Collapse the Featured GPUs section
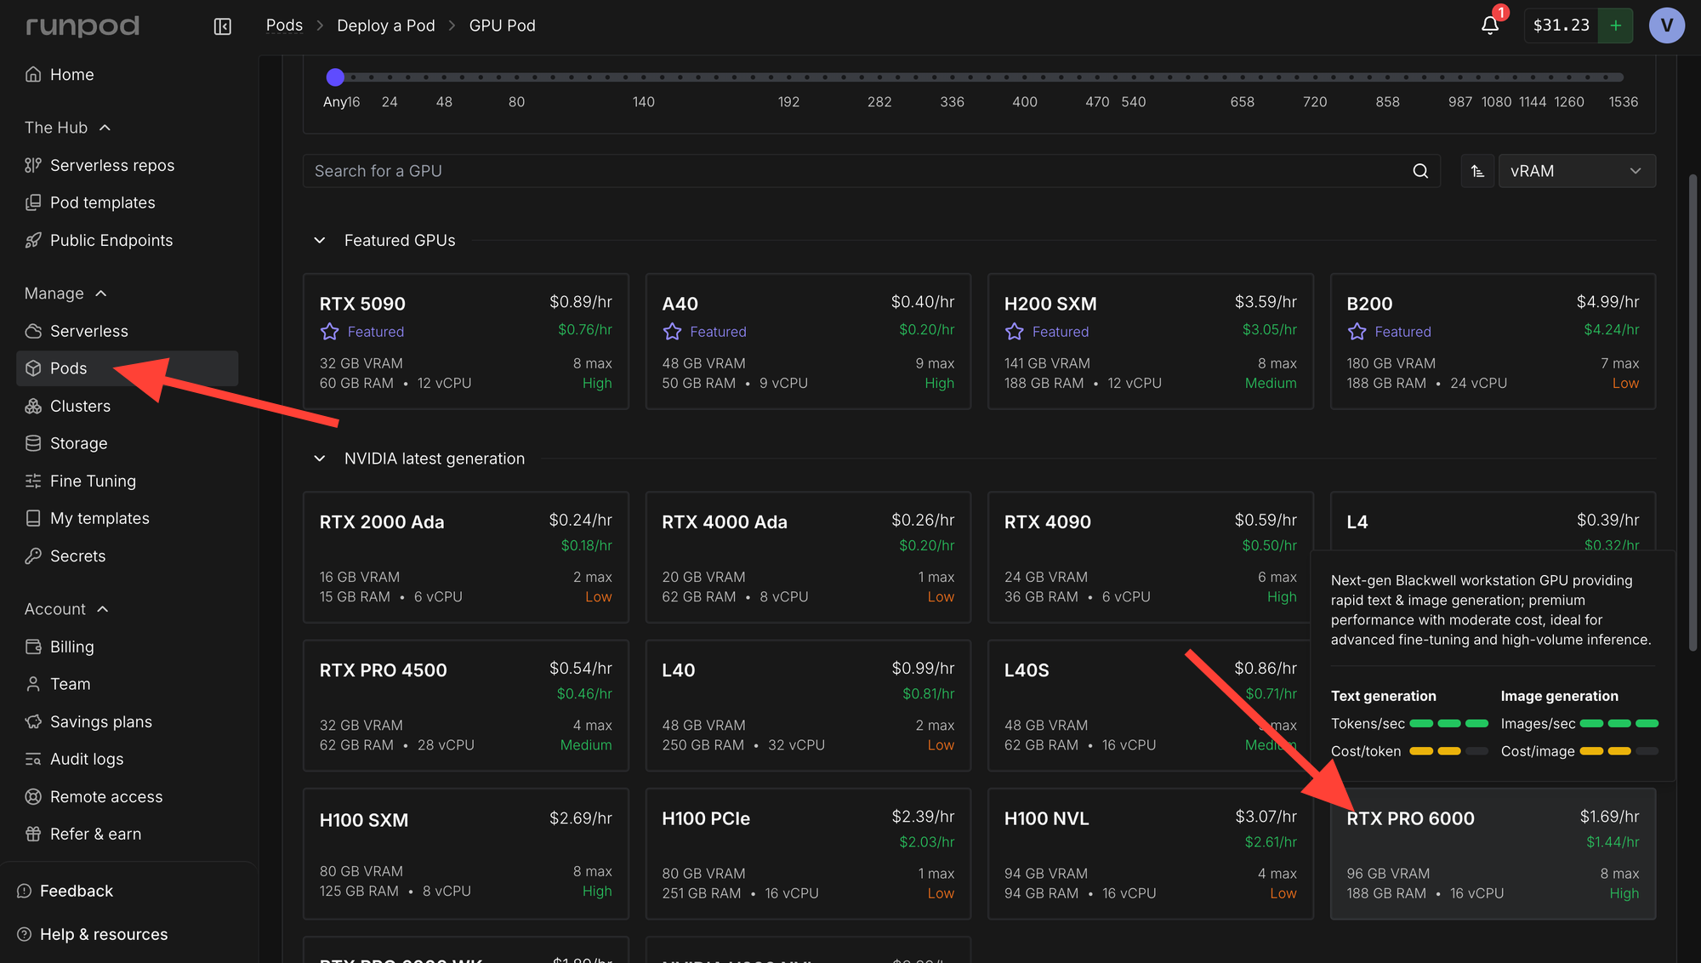 (320, 241)
